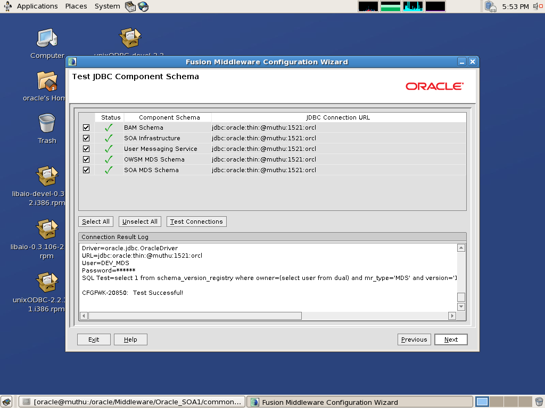Uncheck the SOA MDS Schema checkbox
545x408 pixels.
coord(86,170)
